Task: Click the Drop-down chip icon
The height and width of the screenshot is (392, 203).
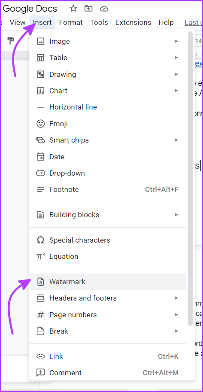Action: 40,173
